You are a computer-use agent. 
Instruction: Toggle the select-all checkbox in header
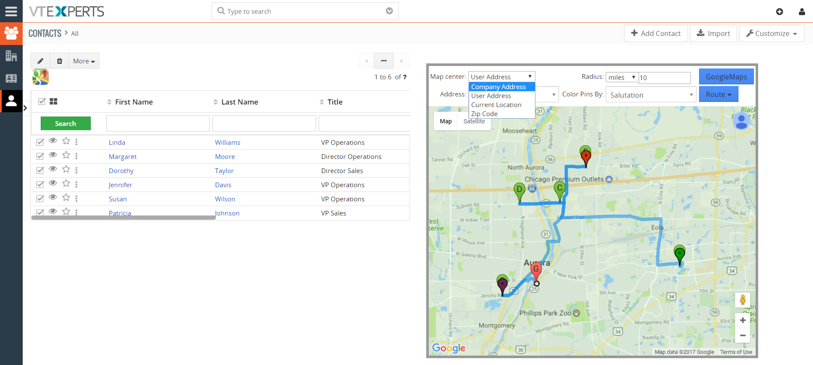click(42, 102)
